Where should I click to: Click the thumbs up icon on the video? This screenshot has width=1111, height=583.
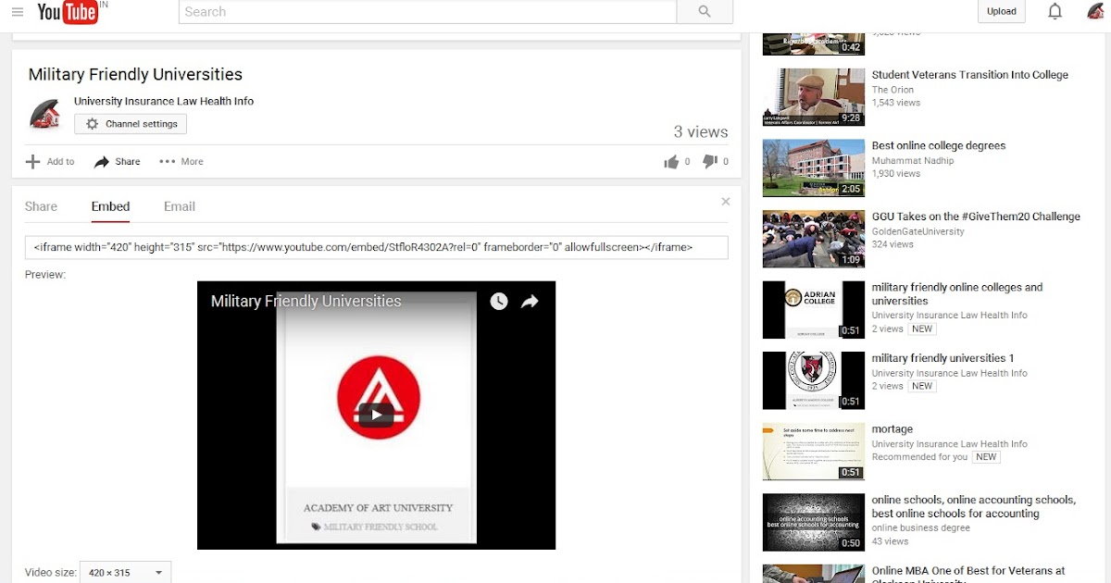pyautogui.click(x=674, y=161)
